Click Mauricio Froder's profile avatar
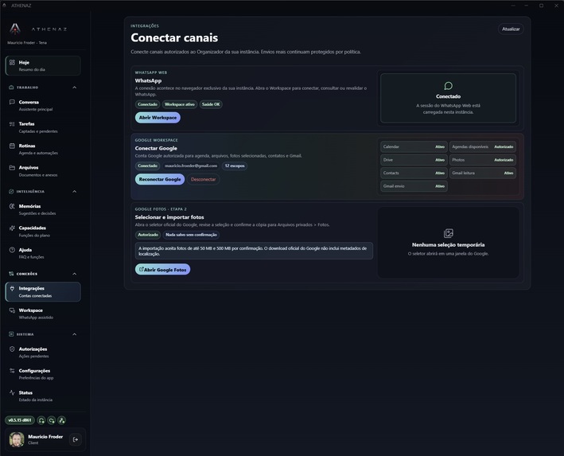Image resolution: width=564 pixels, height=456 pixels. pyautogui.click(x=17, y=439)
